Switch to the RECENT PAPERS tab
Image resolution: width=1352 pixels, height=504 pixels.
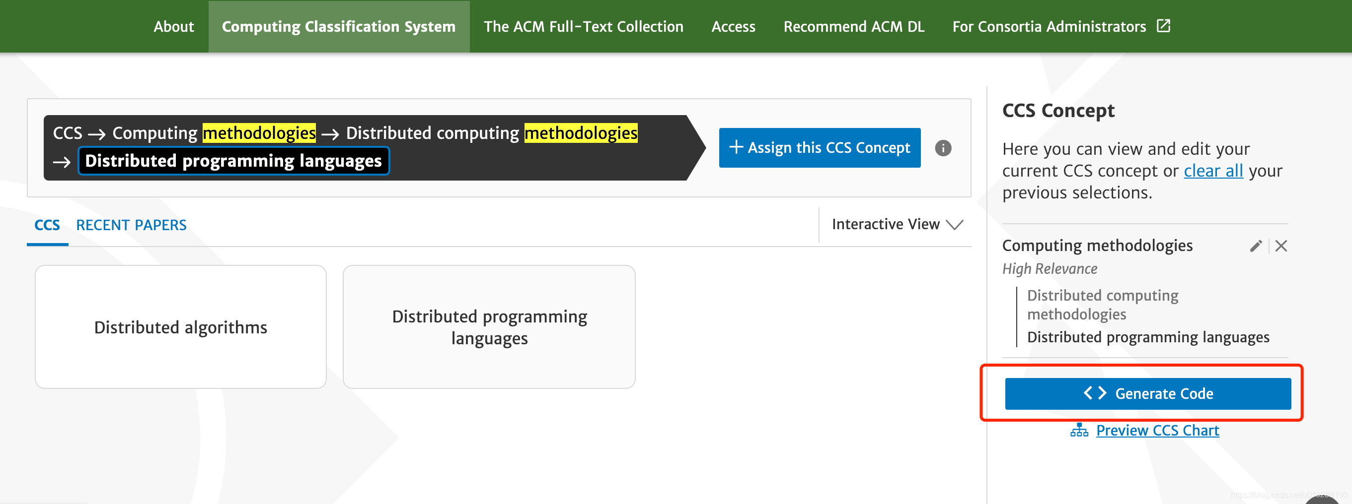(x=131, y=225)
